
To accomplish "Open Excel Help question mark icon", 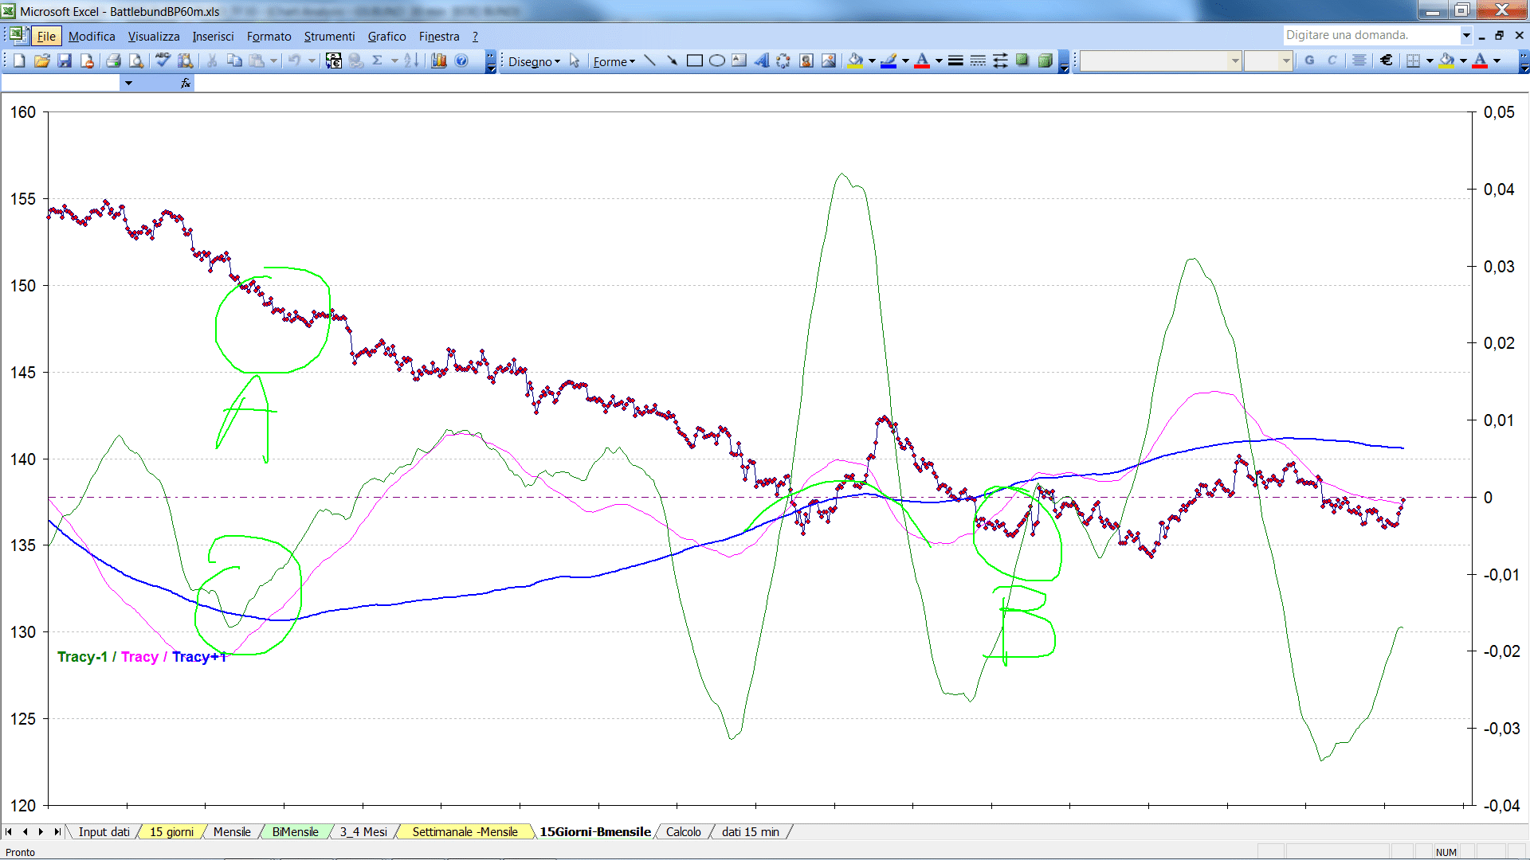I will pos(461,61).
